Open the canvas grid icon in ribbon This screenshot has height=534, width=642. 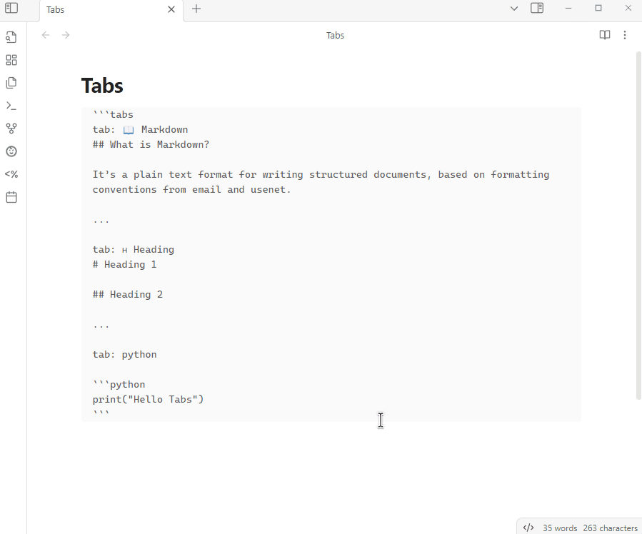(11, 60)
